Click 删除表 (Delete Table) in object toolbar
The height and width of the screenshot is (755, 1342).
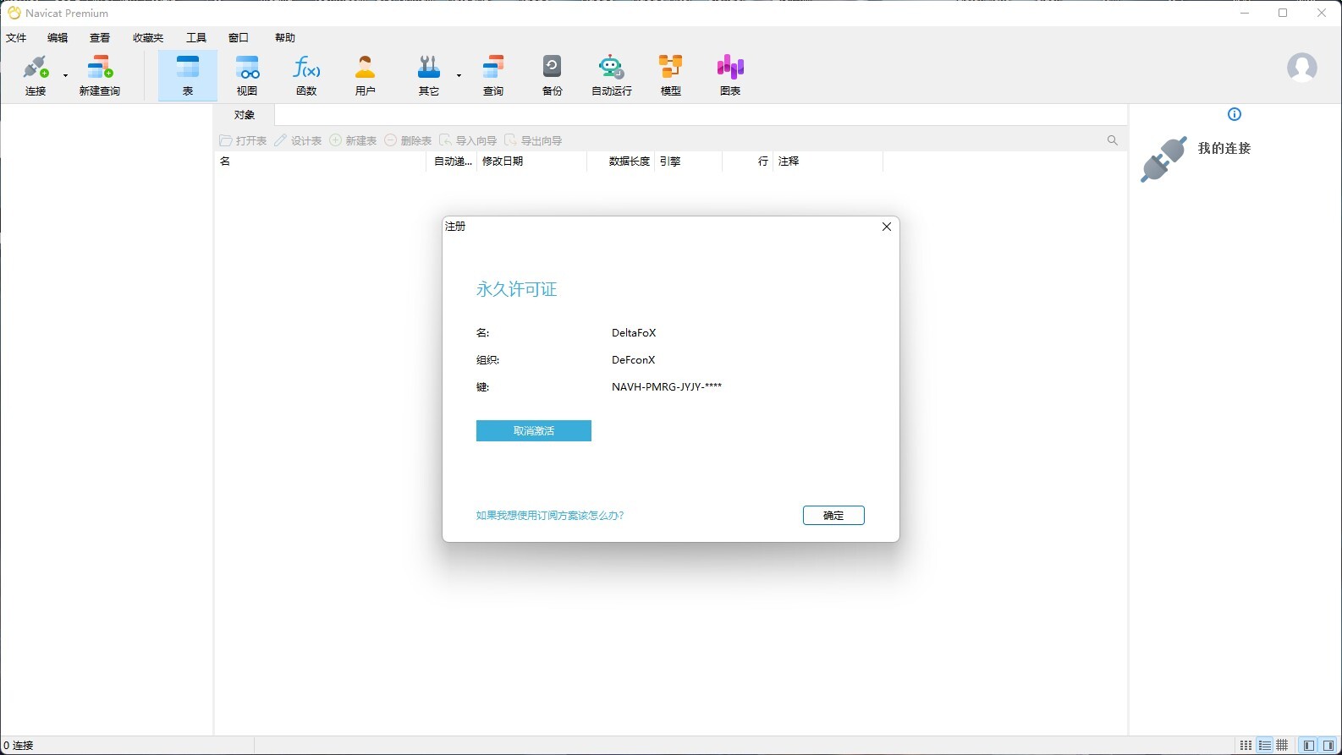[408, 140]
